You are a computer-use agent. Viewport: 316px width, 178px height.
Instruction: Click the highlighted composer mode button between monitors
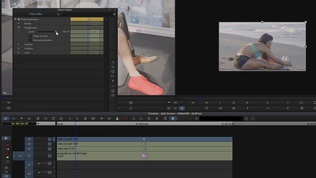[x=182, y=108]
